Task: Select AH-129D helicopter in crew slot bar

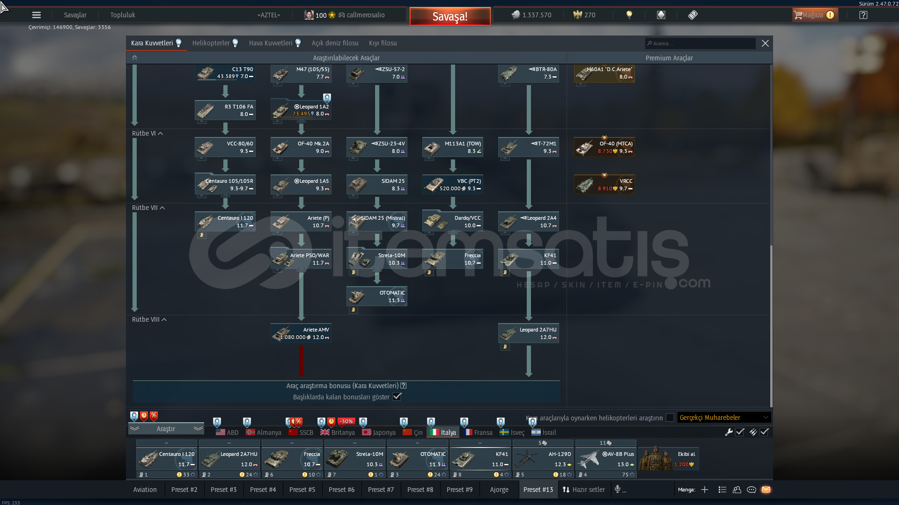Action: coord(543,459)
